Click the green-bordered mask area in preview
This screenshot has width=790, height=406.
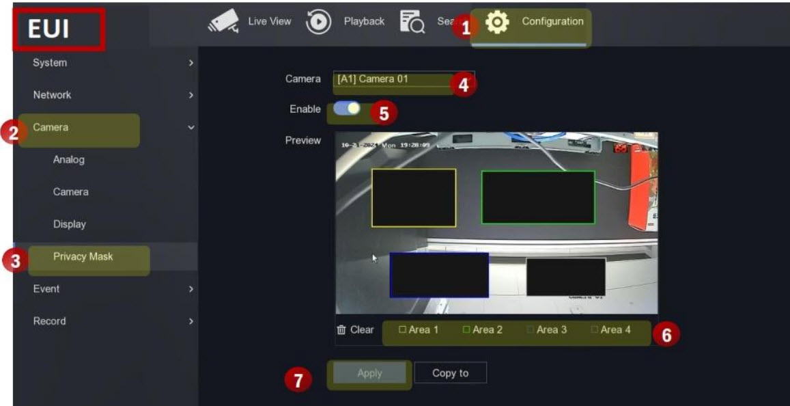pos(538,198)
